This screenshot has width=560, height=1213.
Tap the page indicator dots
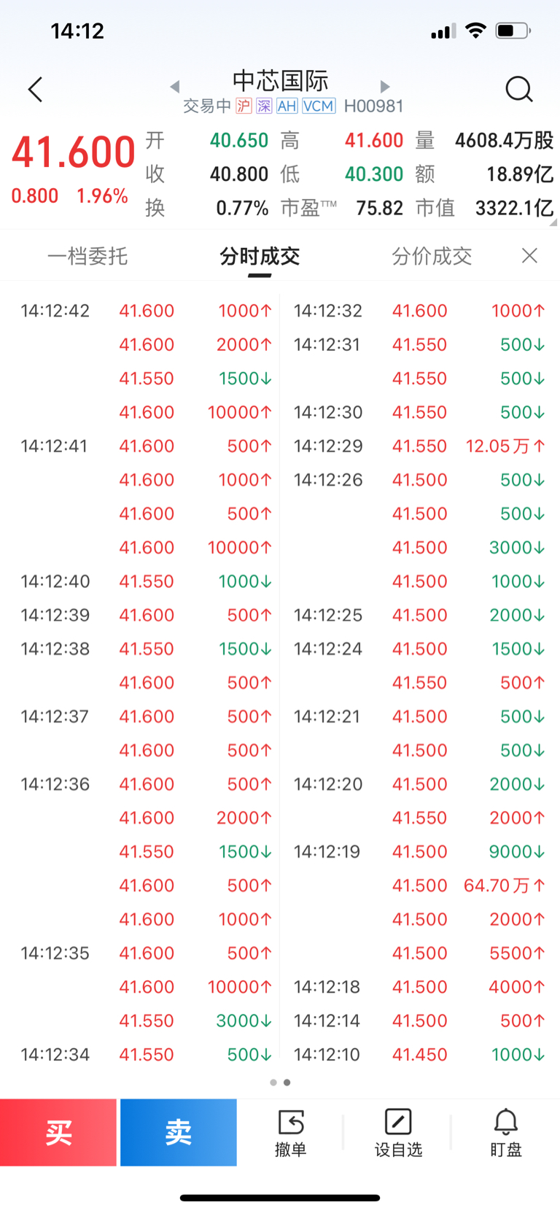point(280,1082)
